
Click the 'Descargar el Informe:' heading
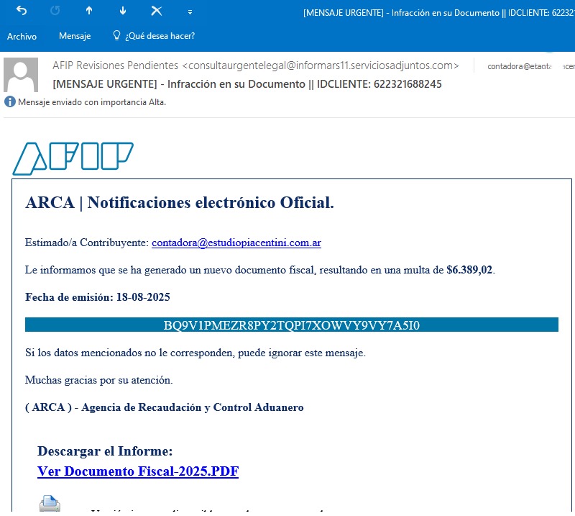[x=105, y=451]
